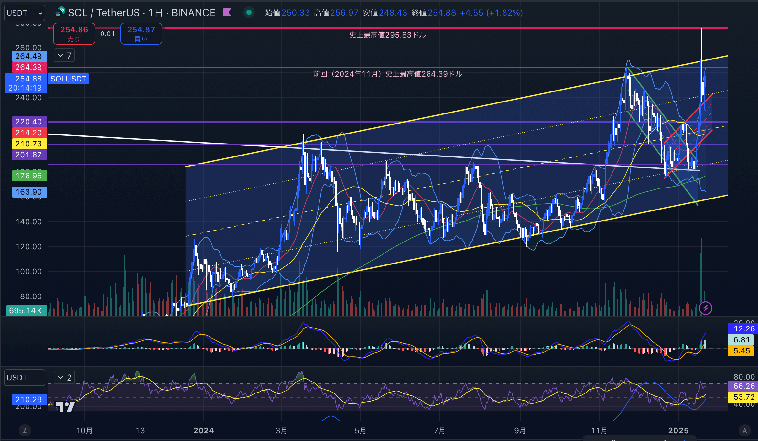Click the 163.90 blue price label

point(29,192)
